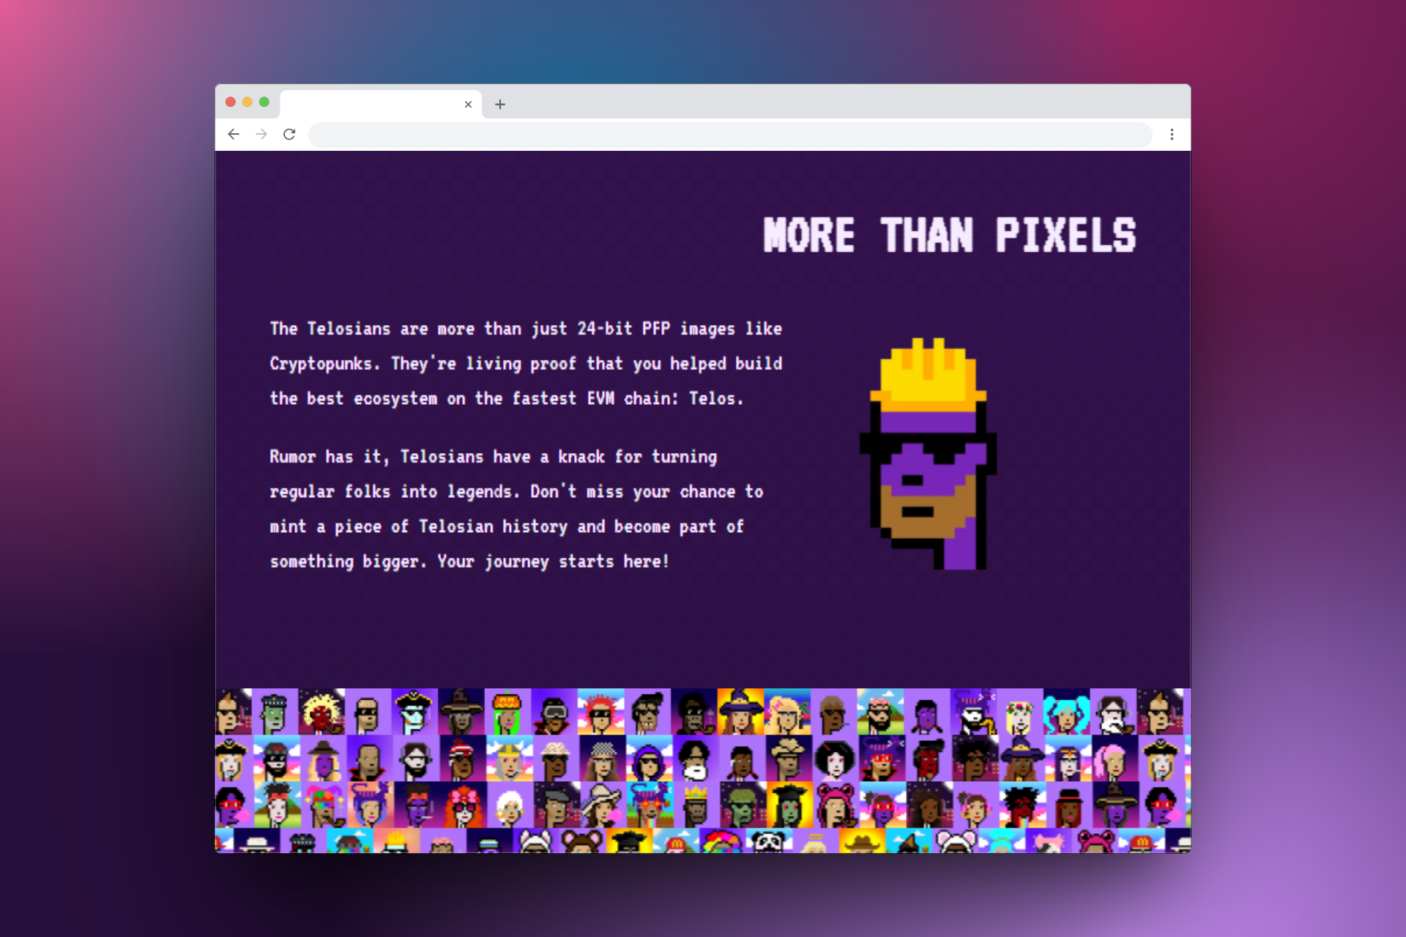The image size is (1406, 937).
Task: Open the browser three-dot menu
Action: (1172, 134)
